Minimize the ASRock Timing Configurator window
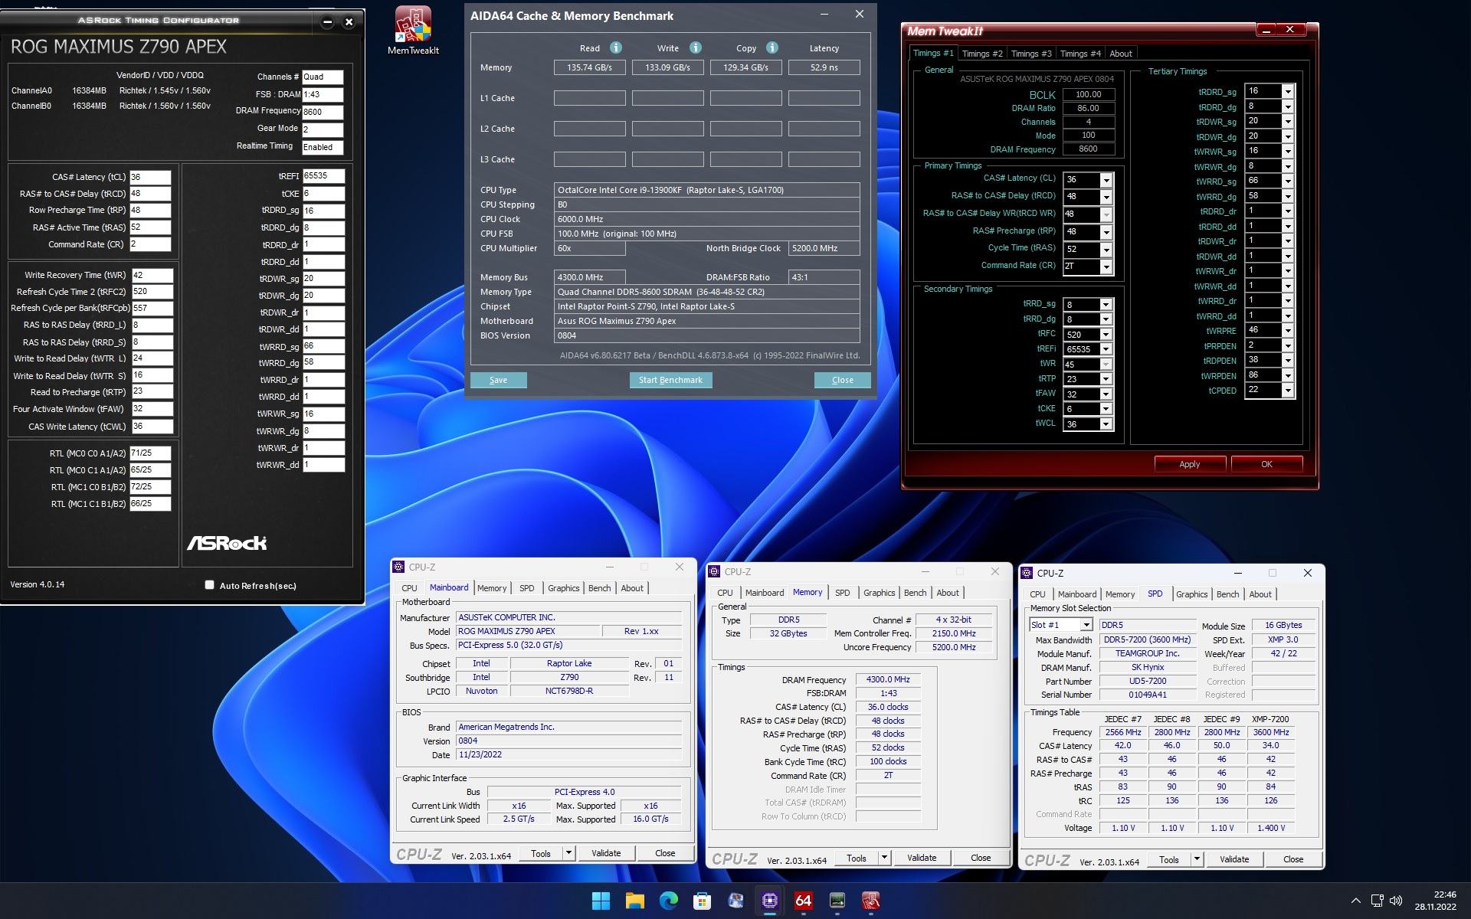Image resolution: width=1471 pixels, height=919 pixels. pos(327,21)
